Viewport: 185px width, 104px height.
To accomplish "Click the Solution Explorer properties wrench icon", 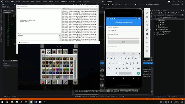I will (176, 13).
